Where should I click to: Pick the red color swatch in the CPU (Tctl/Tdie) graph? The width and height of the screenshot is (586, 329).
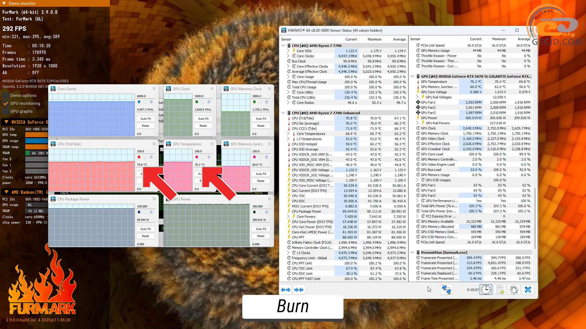tap(139, 157)
